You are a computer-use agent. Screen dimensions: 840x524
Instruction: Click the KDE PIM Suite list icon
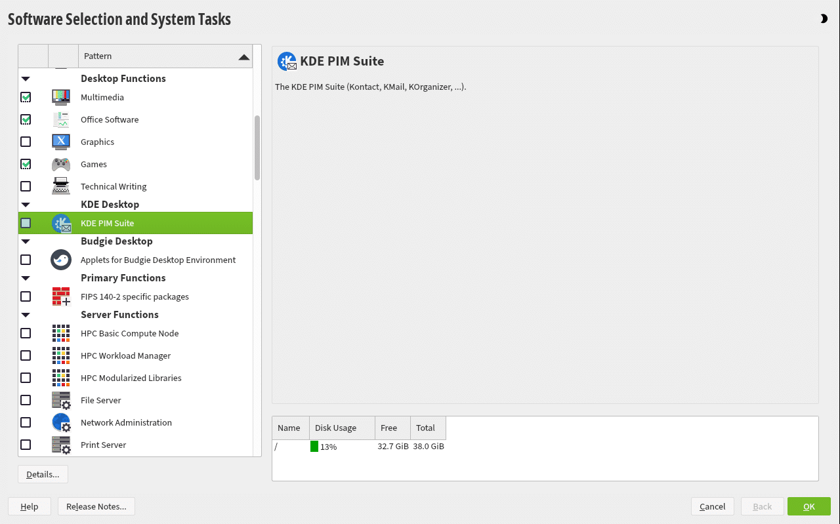61,223
